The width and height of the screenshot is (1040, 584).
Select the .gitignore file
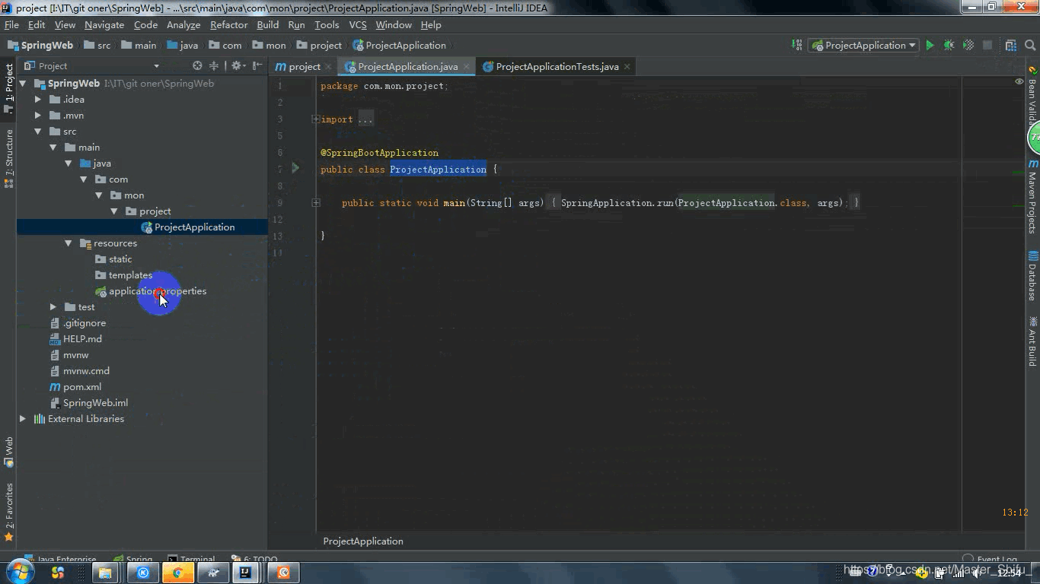click(x=77, y=323)
